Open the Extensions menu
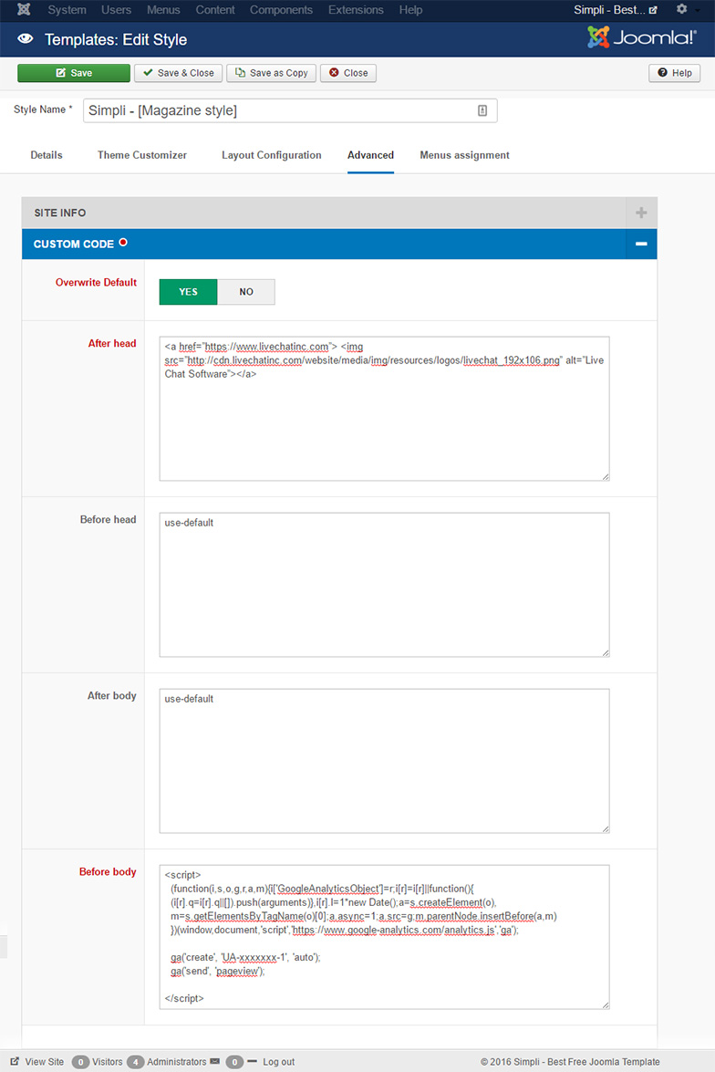This screenshot has height=1072, width=715. pyautogui.click(x=357, y=10)
